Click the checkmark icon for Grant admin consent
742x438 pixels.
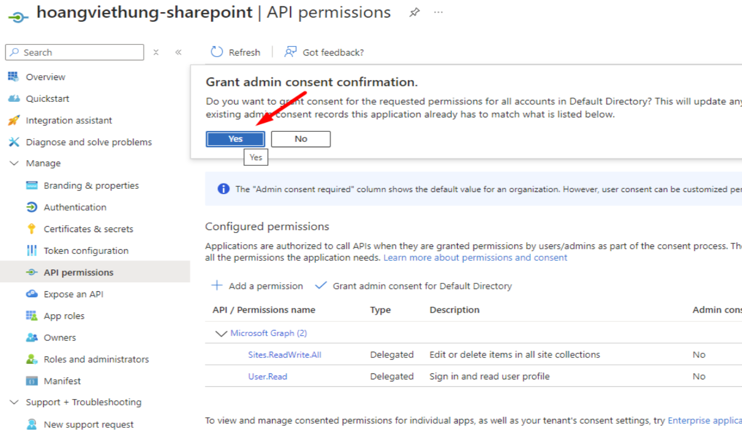click(x=321, y=285)
